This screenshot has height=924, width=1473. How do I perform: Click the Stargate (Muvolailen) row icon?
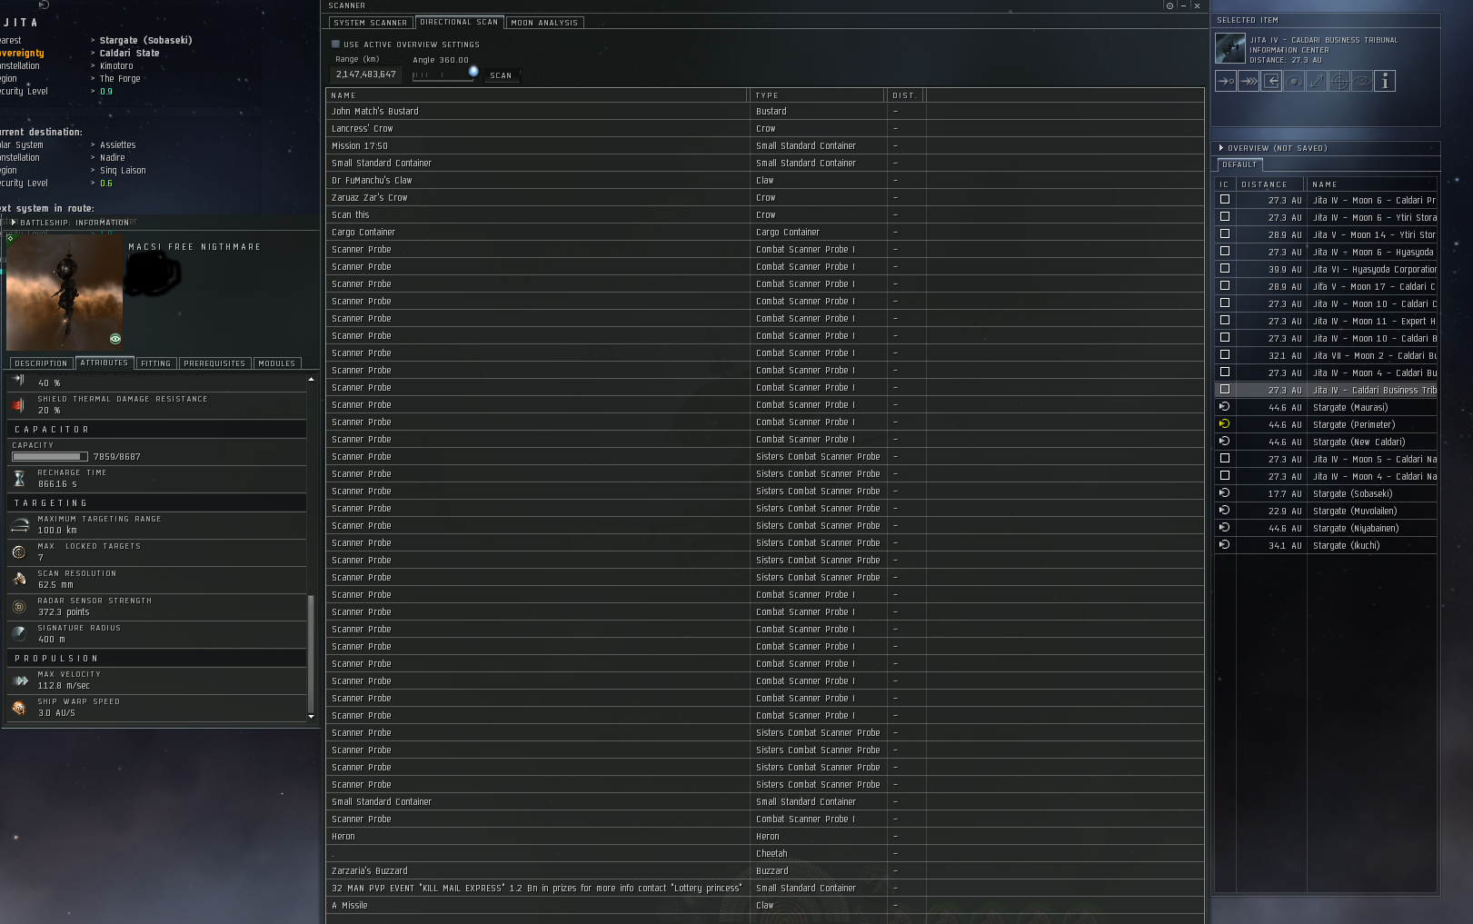[1224, 511]
